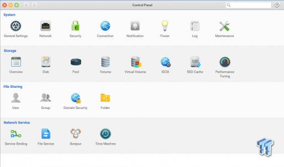Click the Control Panel window title
The height and width of the screenshot is (167, 284).
[x=142, y=5]
